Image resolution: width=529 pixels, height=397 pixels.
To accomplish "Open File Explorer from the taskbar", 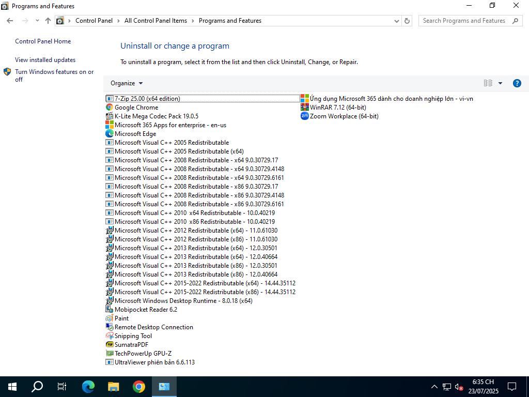I will click(x=114, y=386).
